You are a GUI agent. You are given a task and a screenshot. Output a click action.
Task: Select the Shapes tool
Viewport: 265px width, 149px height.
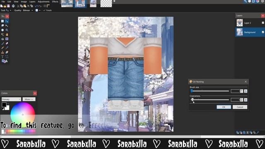click(5, 61)
